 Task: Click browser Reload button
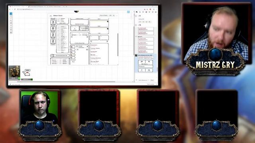click(x=15, y=9)
